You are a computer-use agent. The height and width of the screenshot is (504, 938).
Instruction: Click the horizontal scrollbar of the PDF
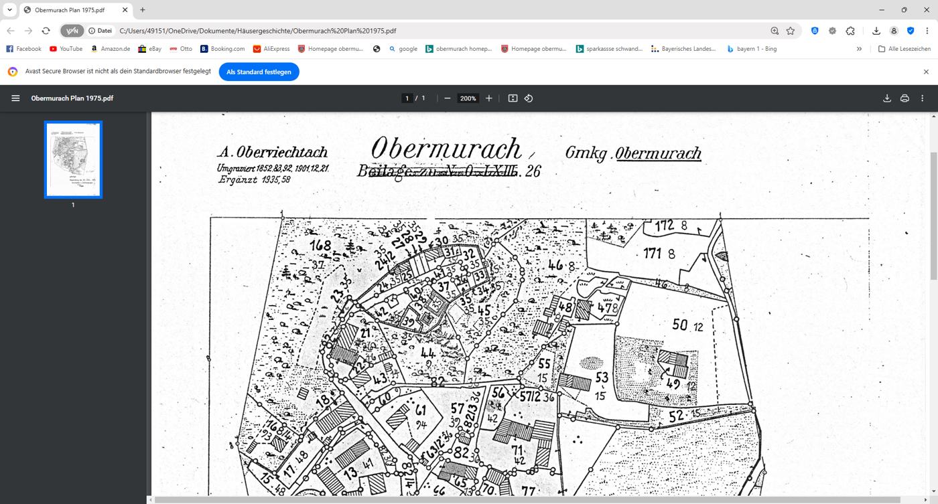tap(527, 500)
